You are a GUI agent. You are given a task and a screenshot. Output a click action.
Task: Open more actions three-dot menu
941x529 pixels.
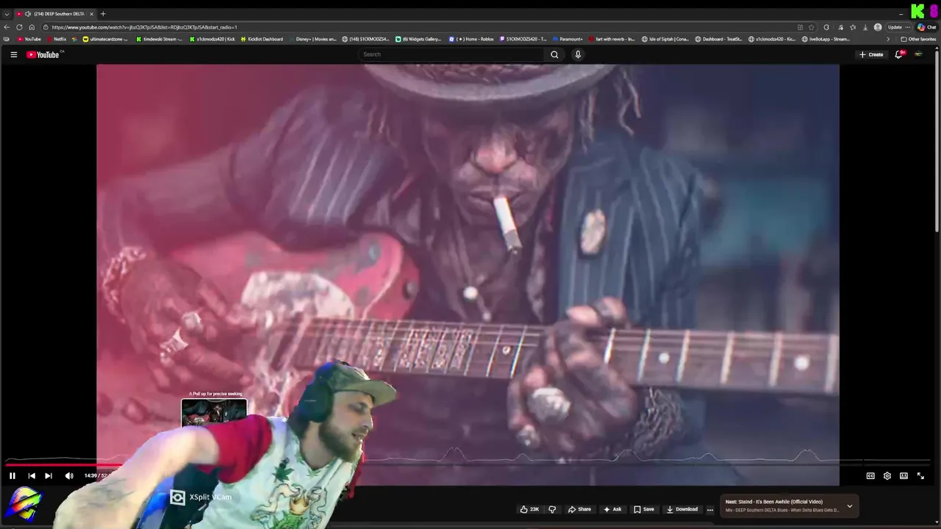pos(710,509)
